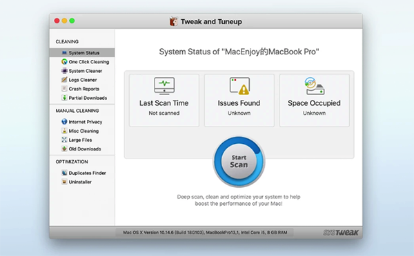Click the "Last Scan Time" label
This screenshot has height=256, width=414.
(x=164, y=103)
